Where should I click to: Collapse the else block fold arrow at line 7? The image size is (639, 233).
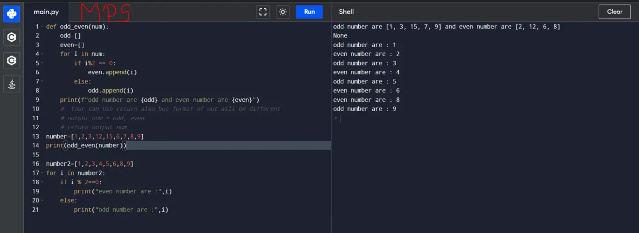(x=42, y=81)
